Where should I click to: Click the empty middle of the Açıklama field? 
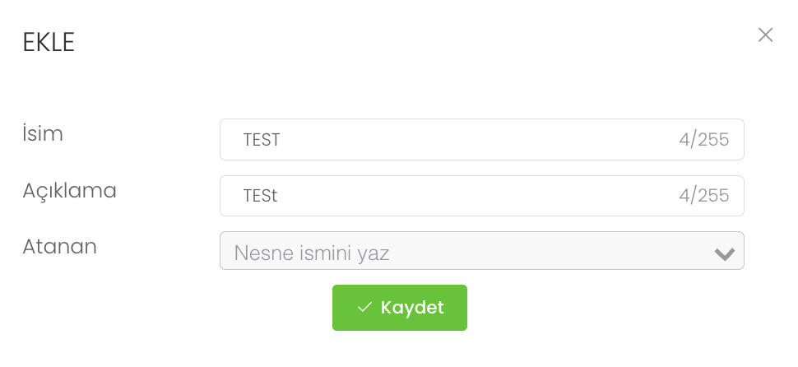pyautogui.click(x=477, y=196)
